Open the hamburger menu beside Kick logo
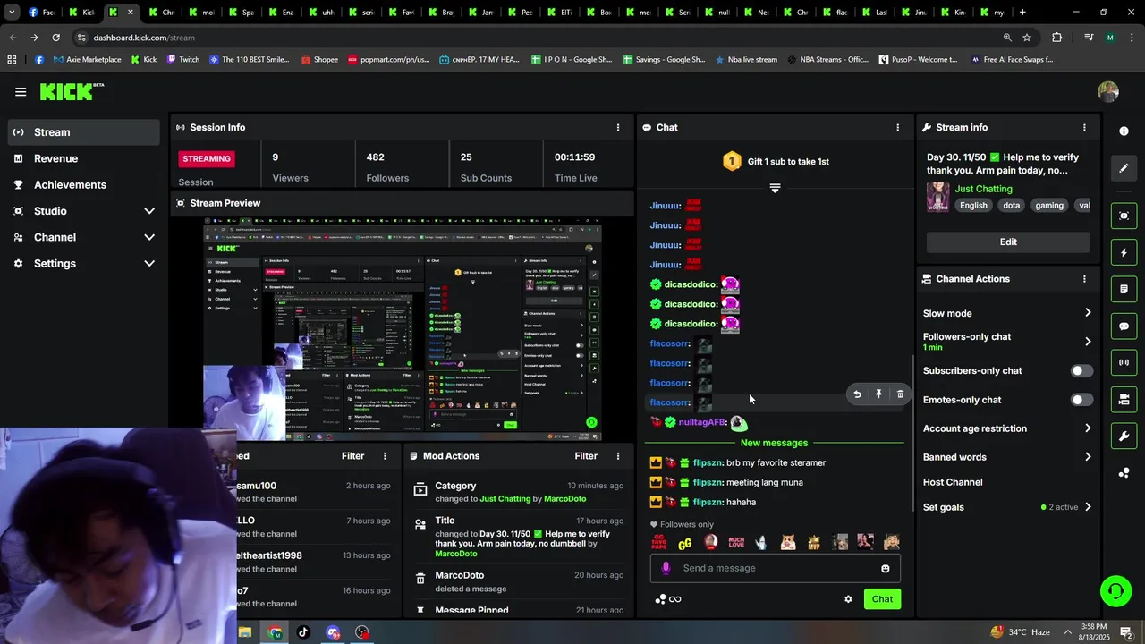The width and height of the screenshot is (1145, 644). [x=21, y=91]
